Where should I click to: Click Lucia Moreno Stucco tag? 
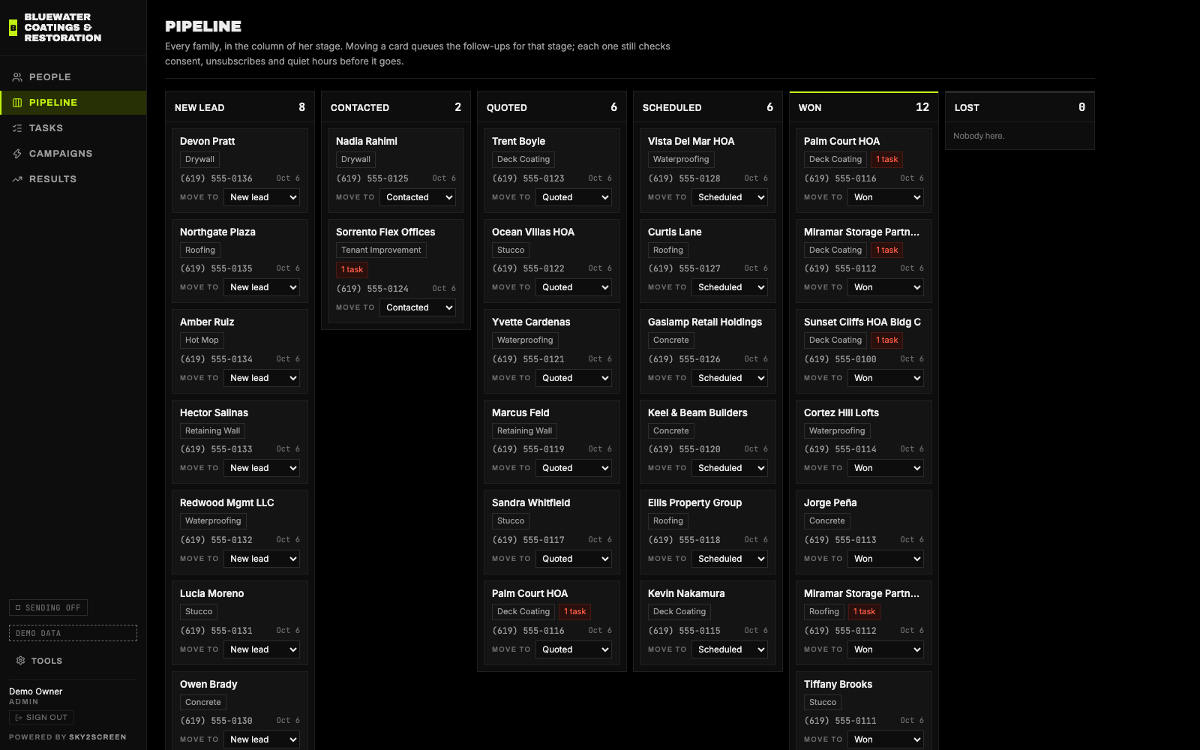pyautogui.click(x=199, y=612)
